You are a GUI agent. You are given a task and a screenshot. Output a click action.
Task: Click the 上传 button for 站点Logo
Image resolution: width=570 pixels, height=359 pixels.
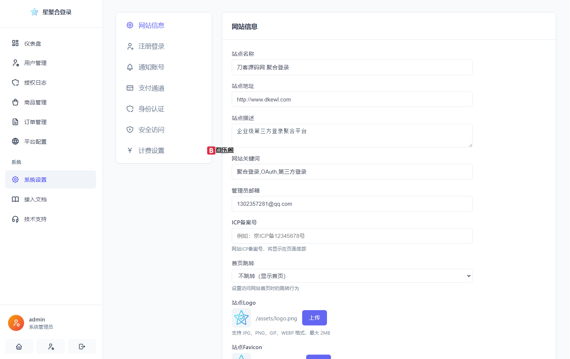coord(314,318)
